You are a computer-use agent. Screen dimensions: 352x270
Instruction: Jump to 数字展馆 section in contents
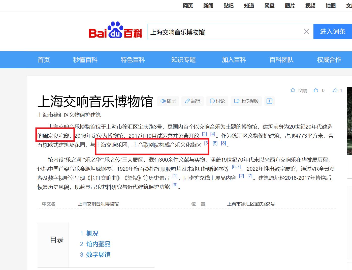98,255
